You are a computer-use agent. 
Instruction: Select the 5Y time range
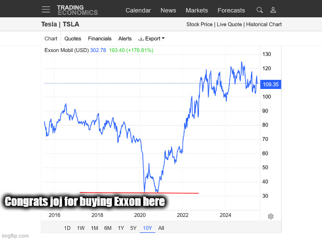(133, 228)
